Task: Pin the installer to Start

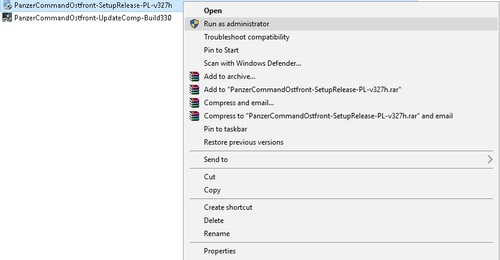Action: click(221, 50)
